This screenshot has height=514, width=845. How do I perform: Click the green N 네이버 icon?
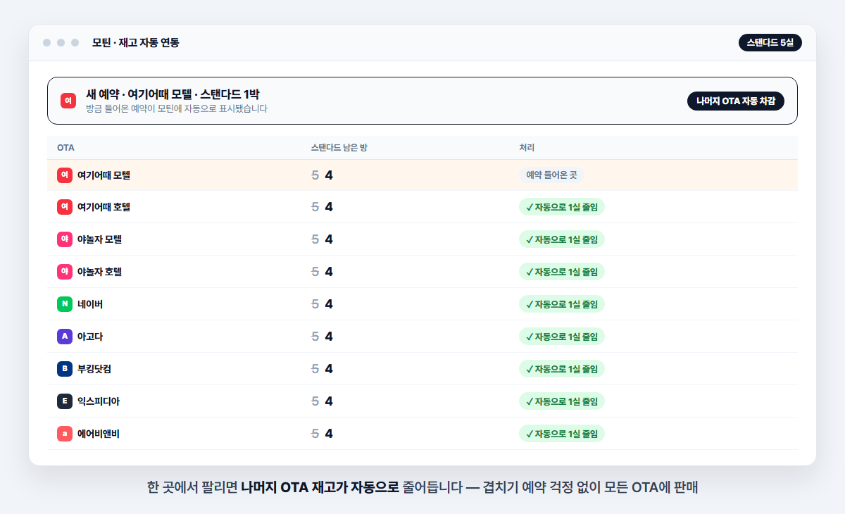point(65,304)
